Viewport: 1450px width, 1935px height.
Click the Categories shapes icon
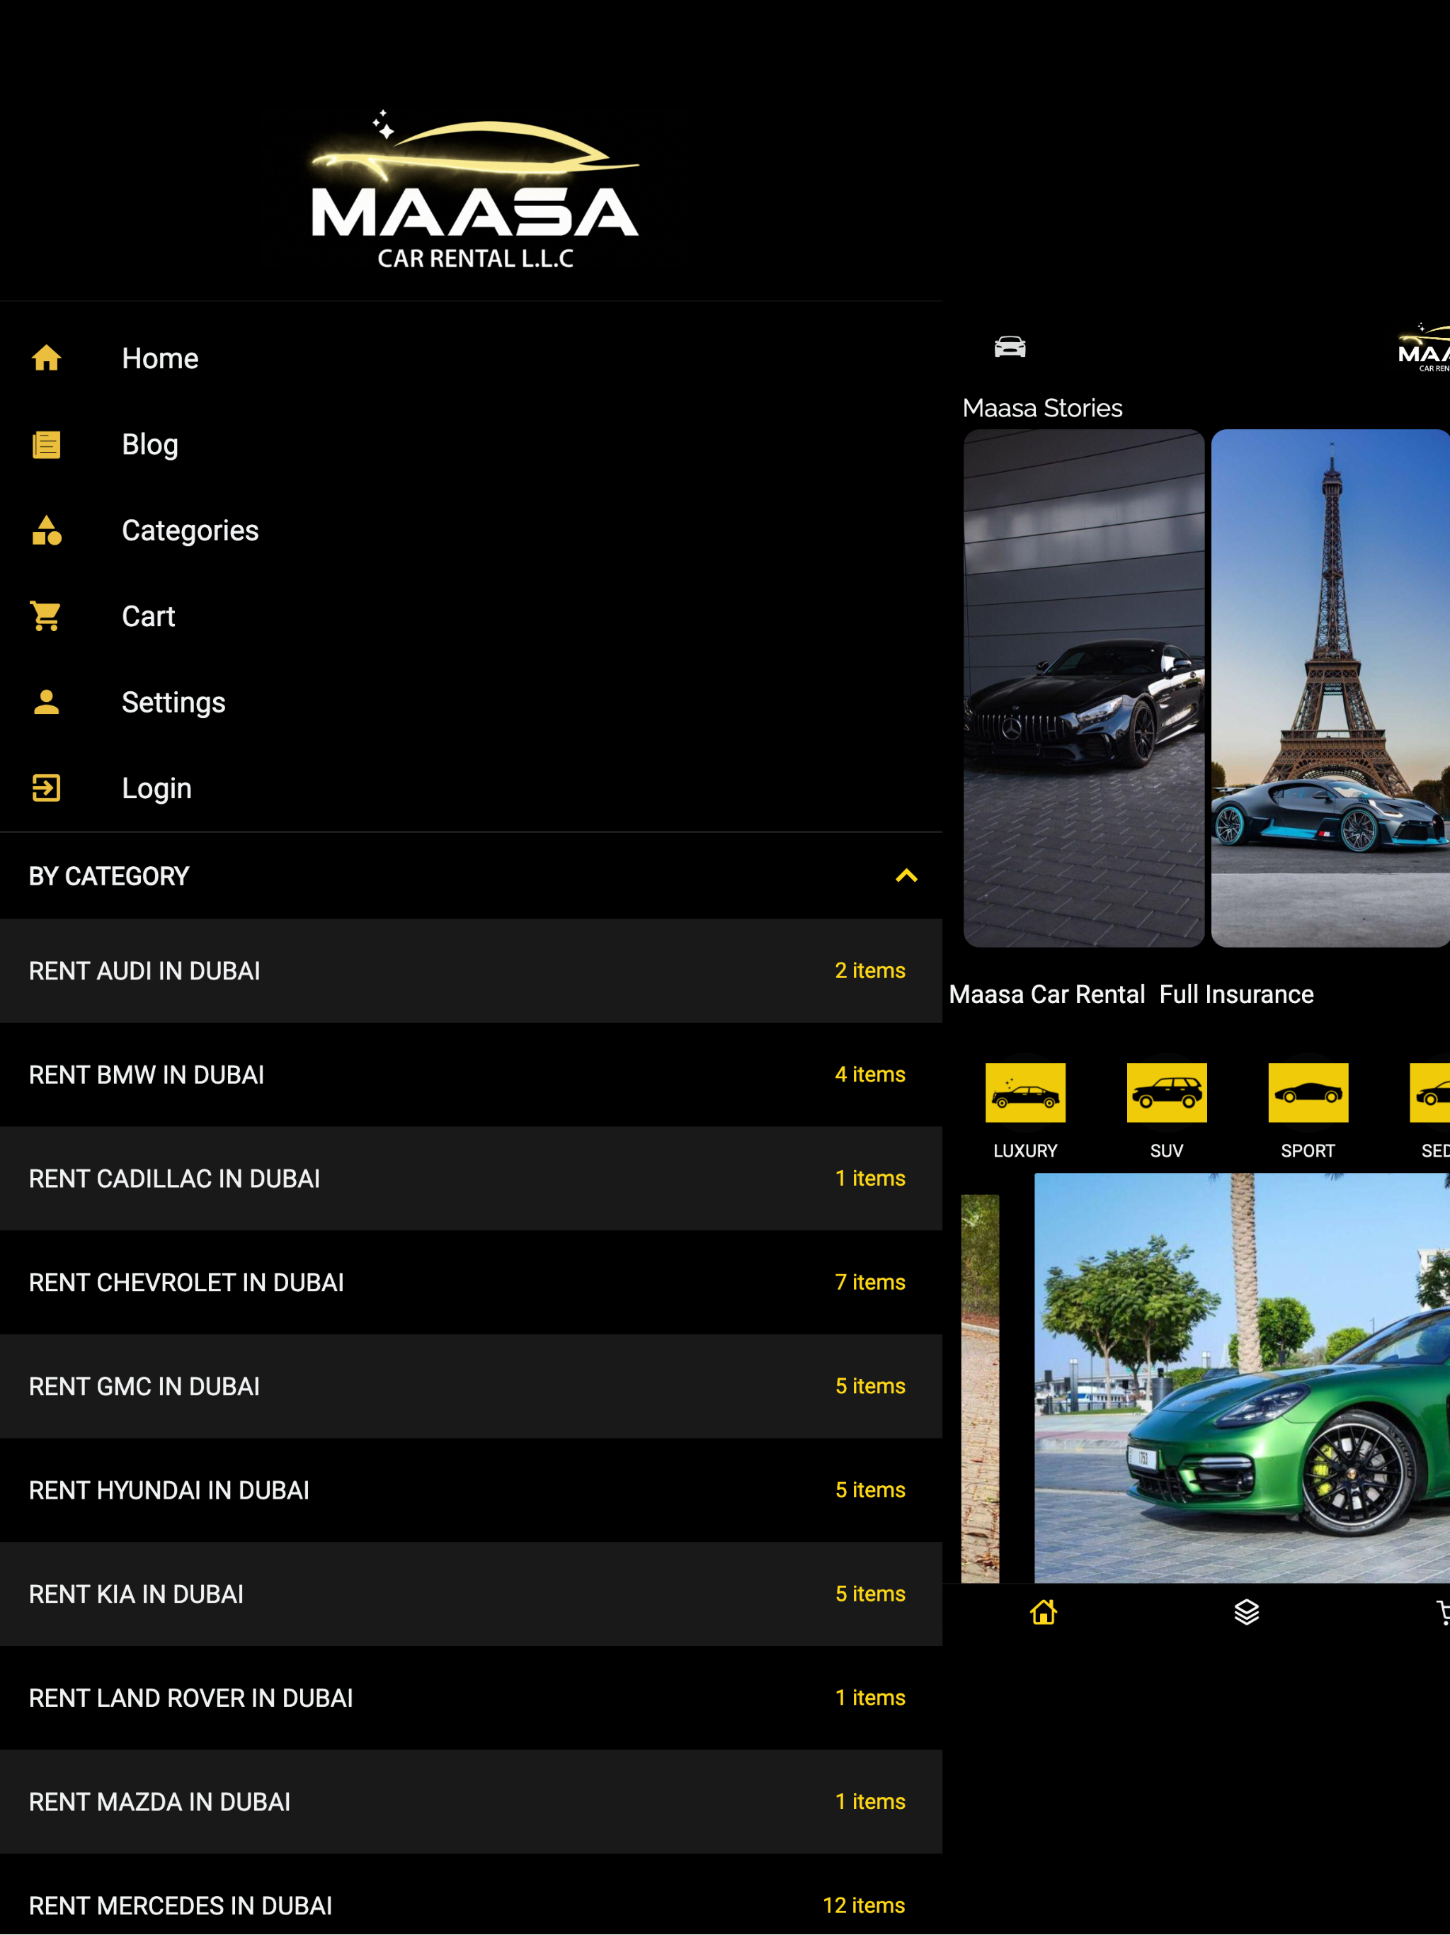[46, 530]
